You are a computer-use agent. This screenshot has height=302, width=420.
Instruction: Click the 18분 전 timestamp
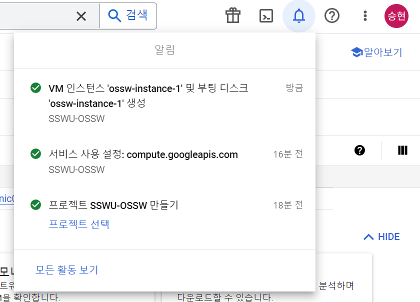(x=288, y=205)
